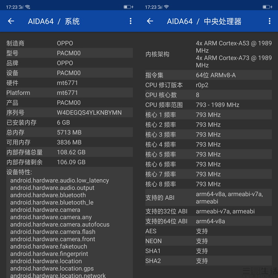Select the 核心 1 频率 row
The image size is (278, 278).
pos(208,115)
